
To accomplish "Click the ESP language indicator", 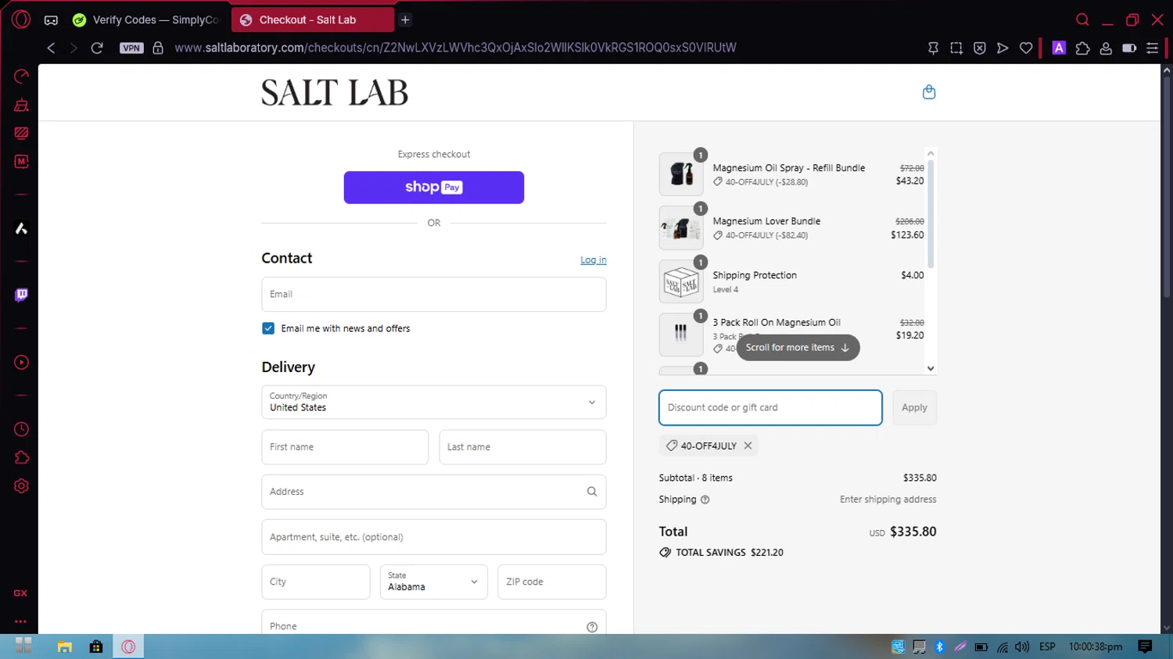I will pos(1047,646).
